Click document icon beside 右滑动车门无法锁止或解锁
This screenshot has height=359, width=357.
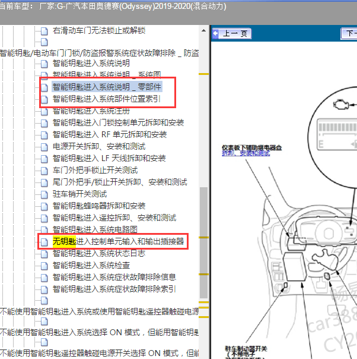point(44,31)
